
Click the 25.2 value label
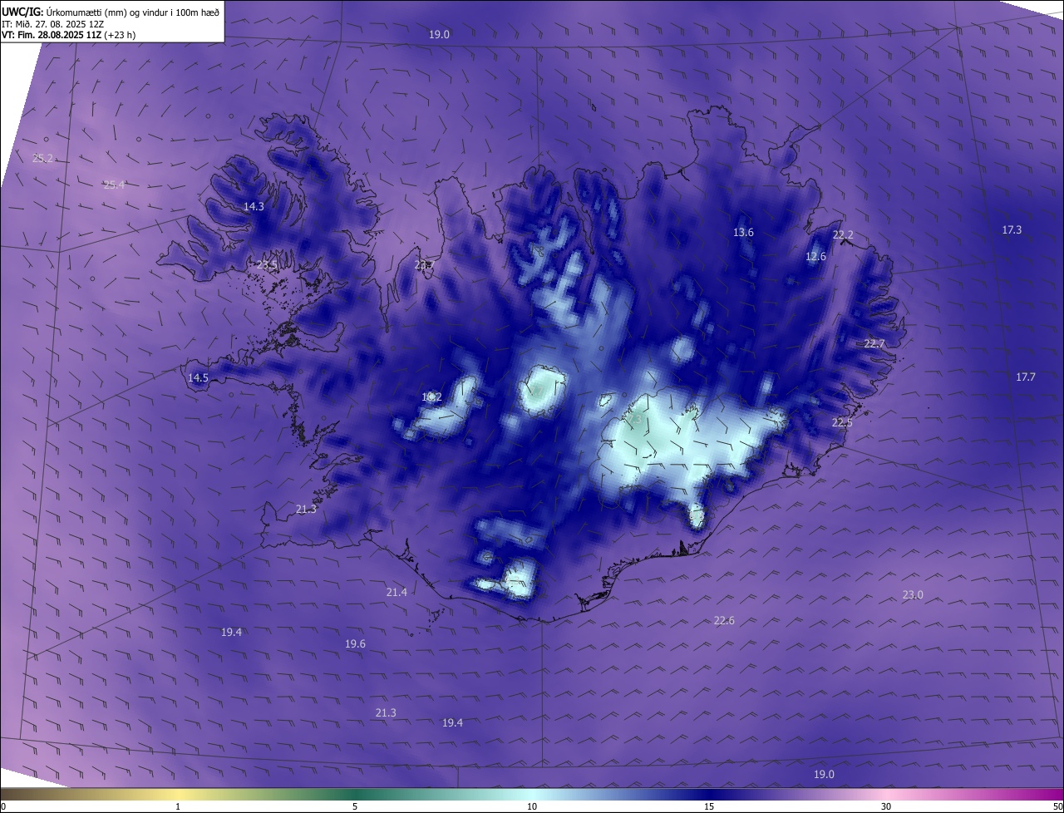[42, 158]
